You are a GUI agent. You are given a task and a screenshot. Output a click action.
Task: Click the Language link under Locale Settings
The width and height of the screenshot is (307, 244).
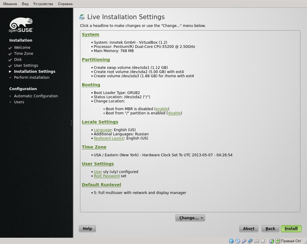click(x=103, y=130)
